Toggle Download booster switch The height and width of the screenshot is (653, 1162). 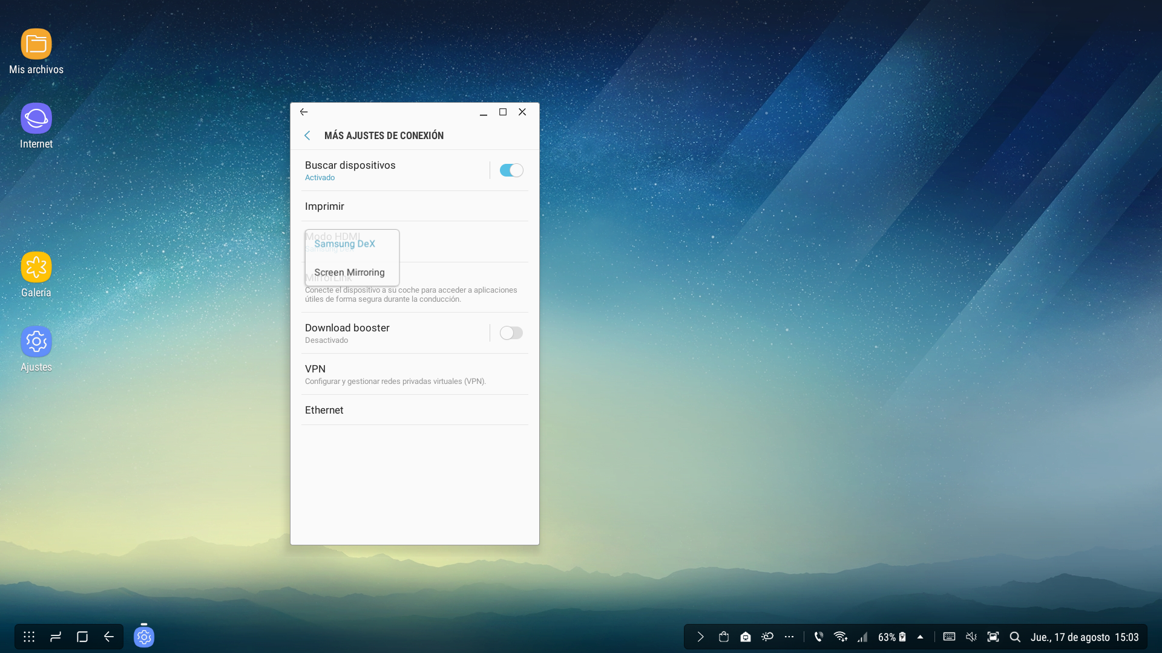pos(511,333)
